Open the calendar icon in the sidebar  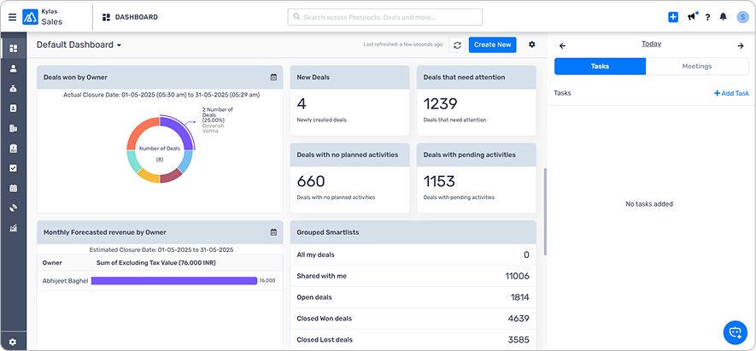click(x=13, y=188)
